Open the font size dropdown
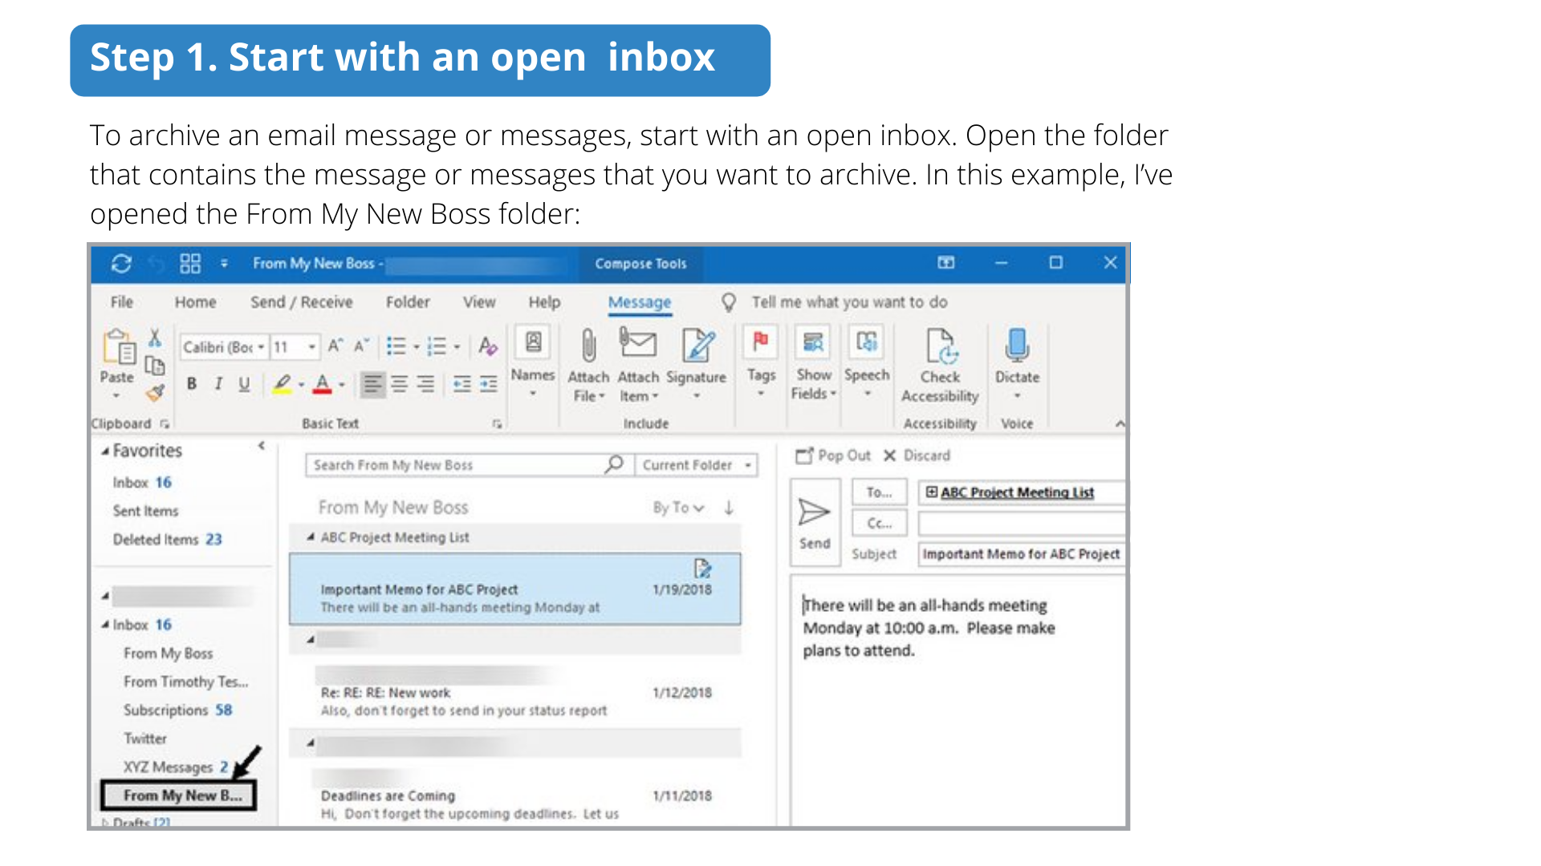Viewport: 1541px width, 866px height. [311, 347]
